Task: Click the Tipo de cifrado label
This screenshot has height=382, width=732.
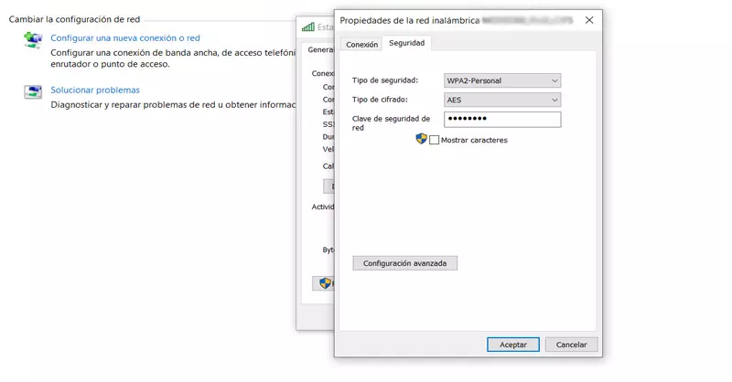Action: click(x=380, y=100)
